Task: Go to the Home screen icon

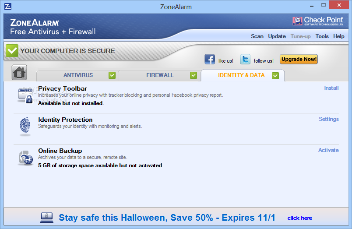Action: click(19, 72)
